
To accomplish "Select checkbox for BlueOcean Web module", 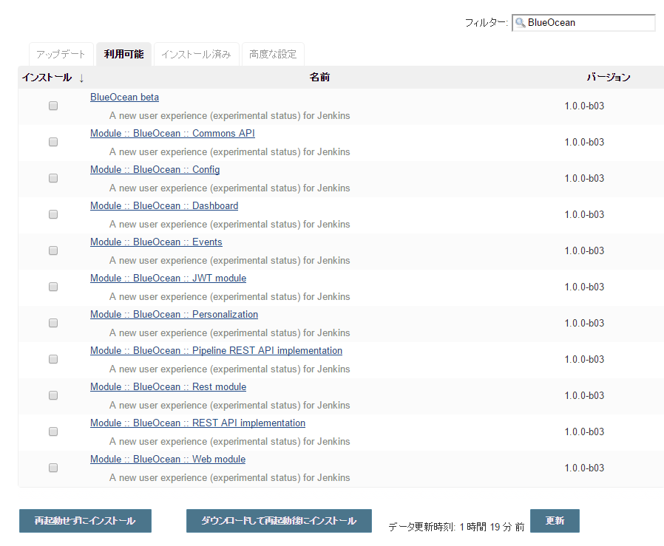I will (x=52, y=467).
